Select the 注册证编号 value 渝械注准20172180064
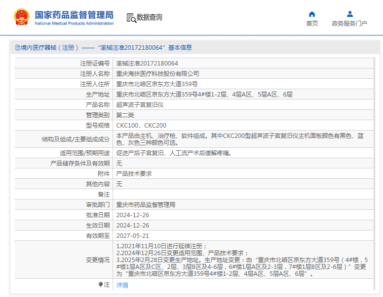The height and width of the screenshot is (297, 383). [147, 64]
